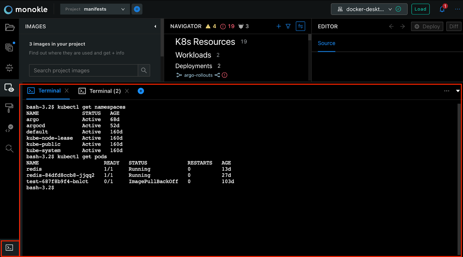Toggle the terminal icon at sidebar bottom
This screenshot has height=257, width=463.
click(x=10, y=248)
